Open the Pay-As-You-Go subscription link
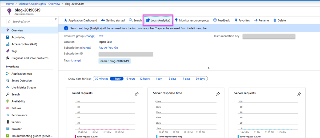 point(108,48)
